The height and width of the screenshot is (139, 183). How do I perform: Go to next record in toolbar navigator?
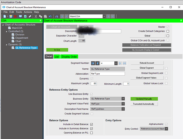pyautogui.click(x=108, y=16)
